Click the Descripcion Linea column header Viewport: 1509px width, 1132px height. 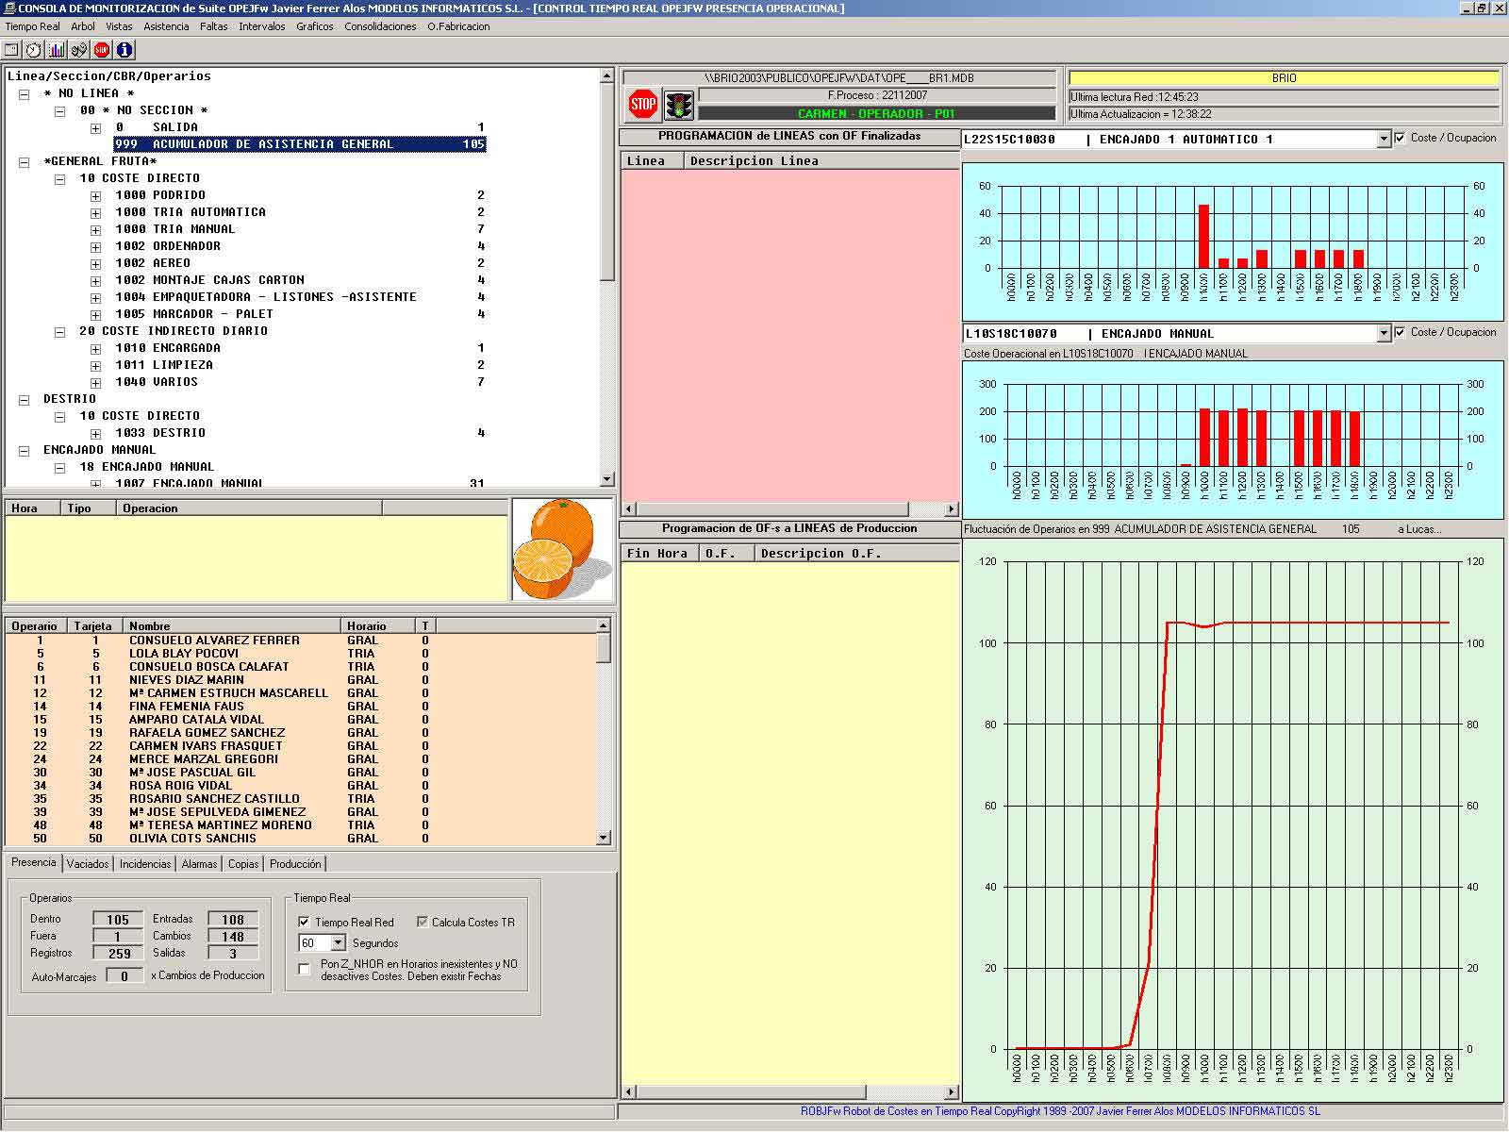(821, 161)
